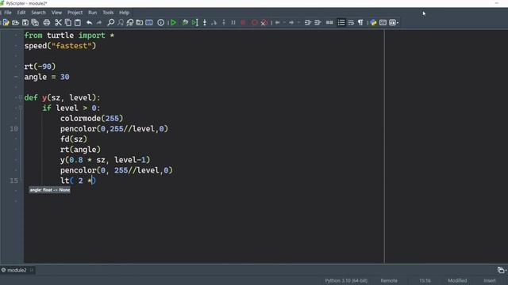Click line number 15 in the gutter

coord(14,180)
